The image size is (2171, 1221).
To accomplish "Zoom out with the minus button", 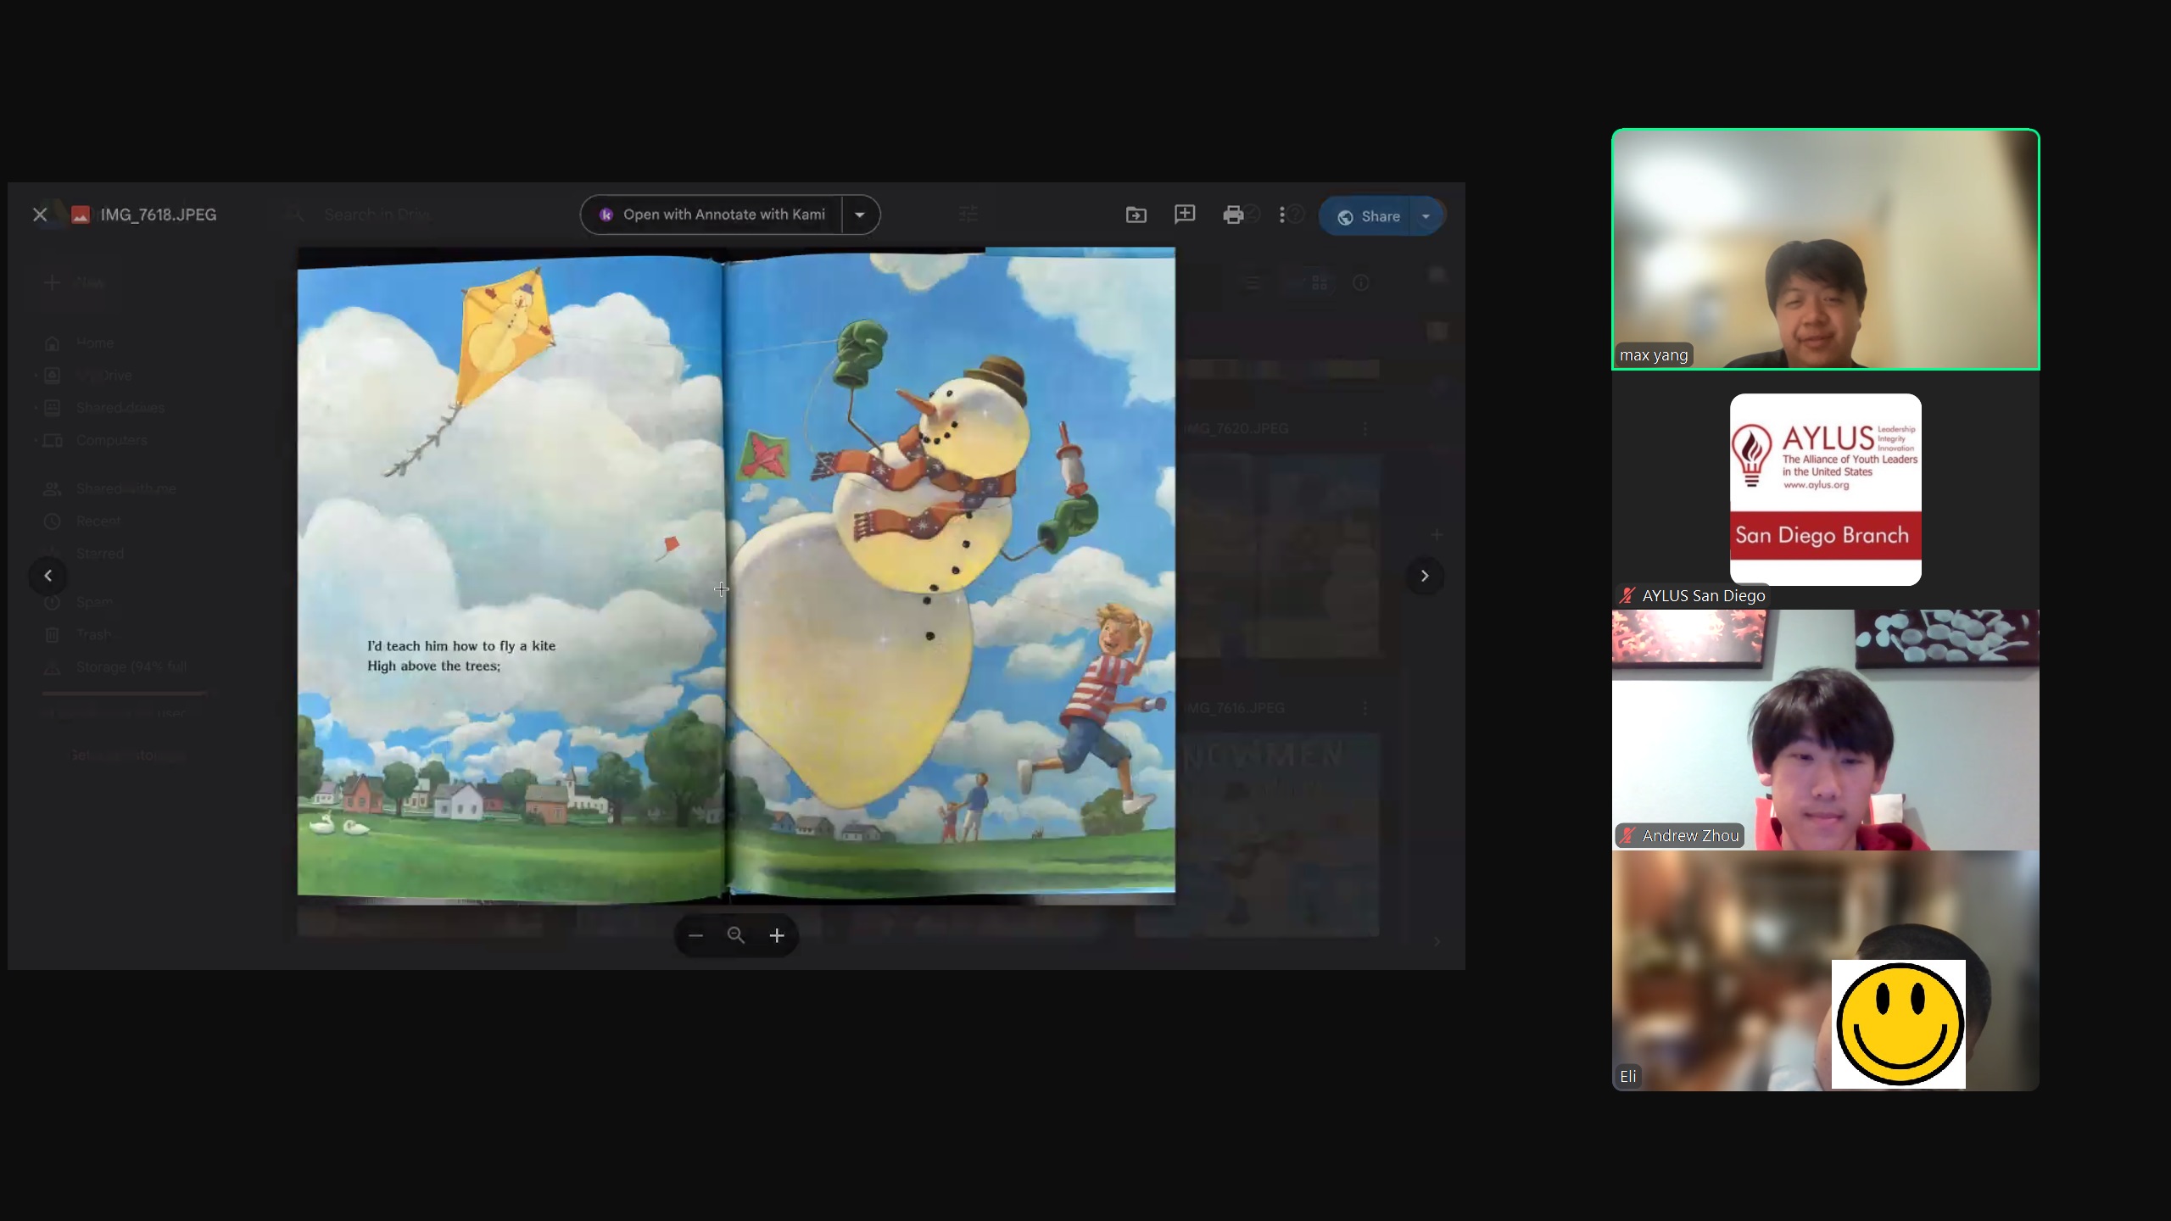I will [696, 935].
